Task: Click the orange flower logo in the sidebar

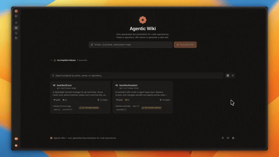Action: [16, 11]
